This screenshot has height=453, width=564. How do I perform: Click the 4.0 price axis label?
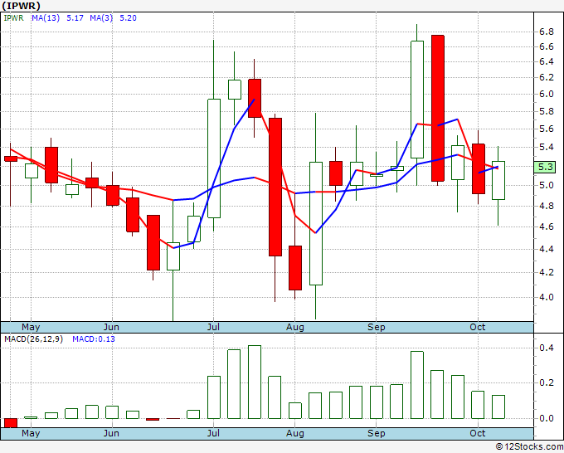[x=546, y=297]
